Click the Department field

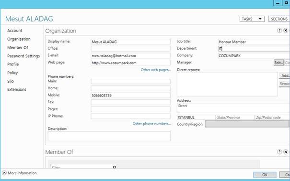[x=254, y=49]
